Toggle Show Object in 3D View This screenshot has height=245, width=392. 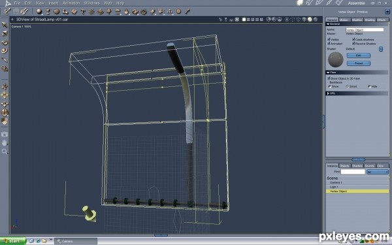pyautogui.click(x=329, y=78)
